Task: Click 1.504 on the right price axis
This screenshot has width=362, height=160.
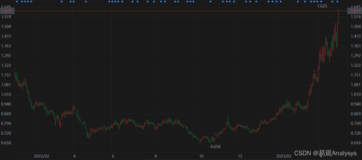Action: [356, 26]
